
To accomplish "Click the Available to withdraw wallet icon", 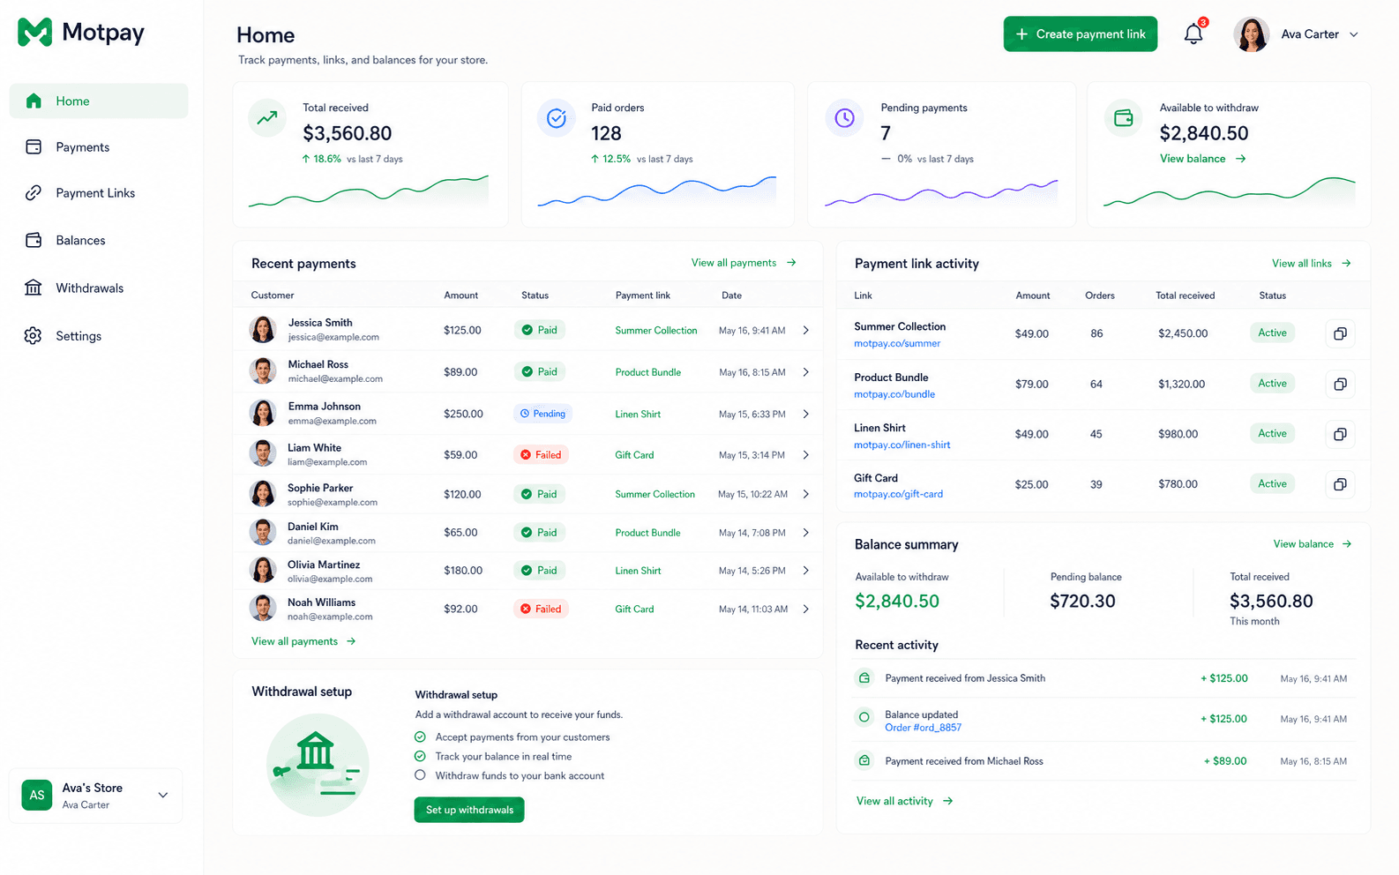I will click(x=1124, y=117).
